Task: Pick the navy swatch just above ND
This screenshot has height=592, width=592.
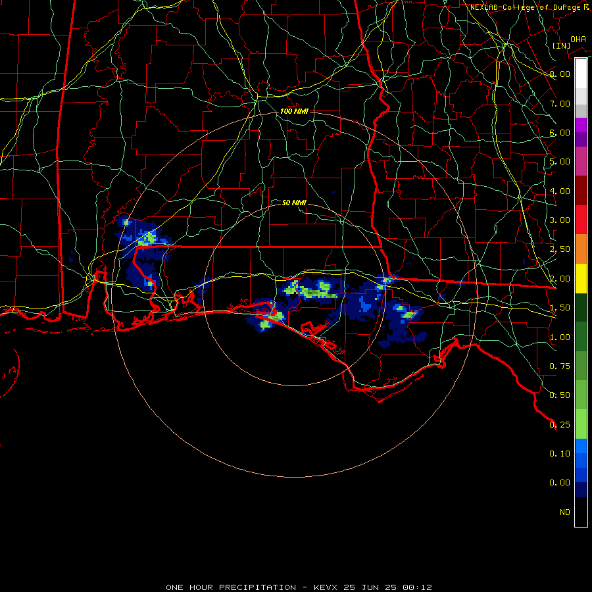Action: click(581, 490)
